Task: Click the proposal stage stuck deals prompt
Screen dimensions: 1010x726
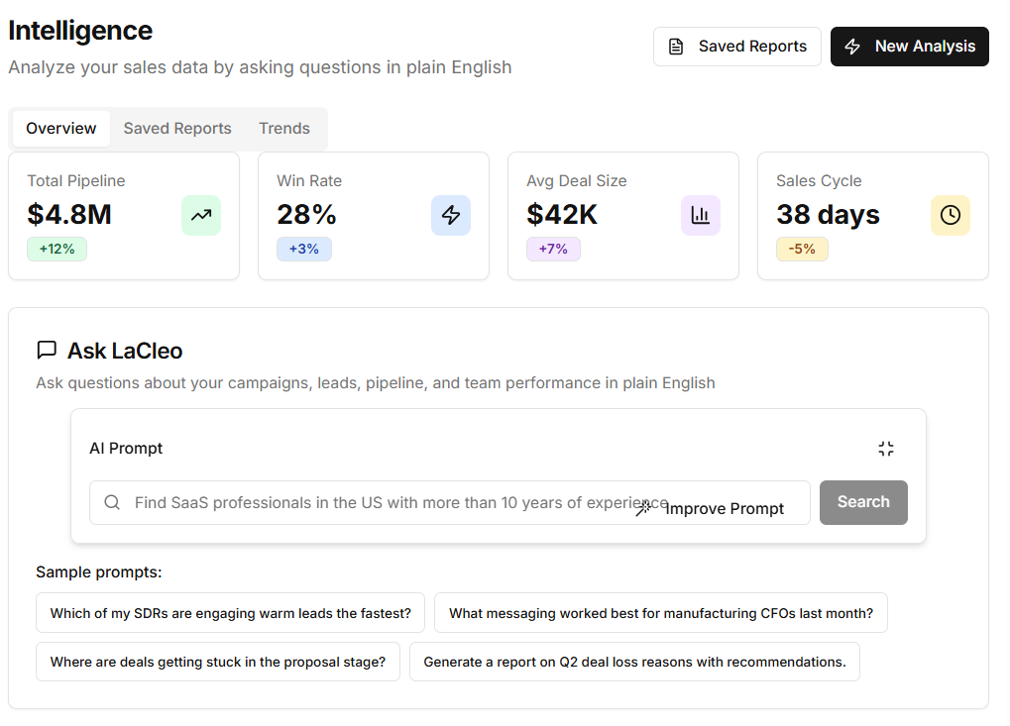Action: click(x=218, y=661)
